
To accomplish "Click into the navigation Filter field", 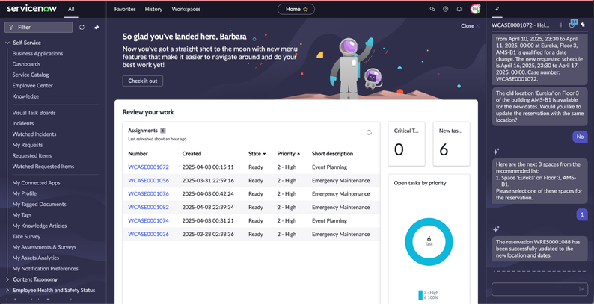I will 38,27.
